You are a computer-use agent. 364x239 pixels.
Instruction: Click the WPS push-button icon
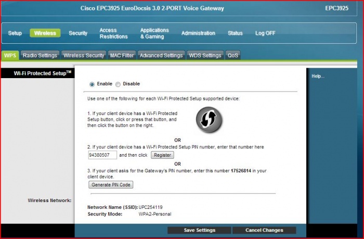[209, 120]
